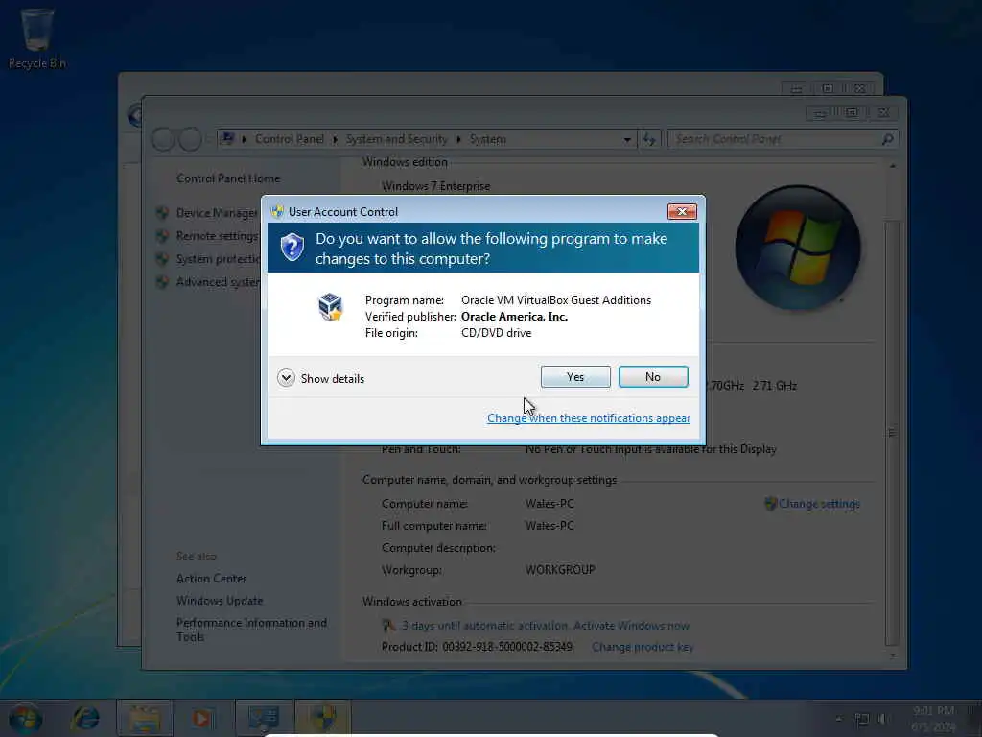The height and width of the screenshot is (737, 982).
Task: Open System protection in the sidebar
Action: pos(218,259)
